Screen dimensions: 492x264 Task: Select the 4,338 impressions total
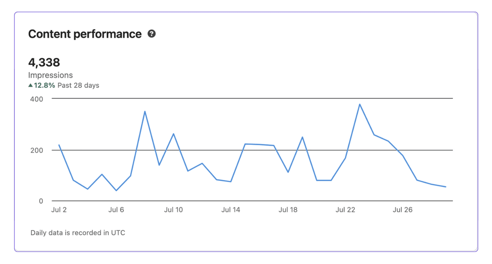[x=45, y=62]
